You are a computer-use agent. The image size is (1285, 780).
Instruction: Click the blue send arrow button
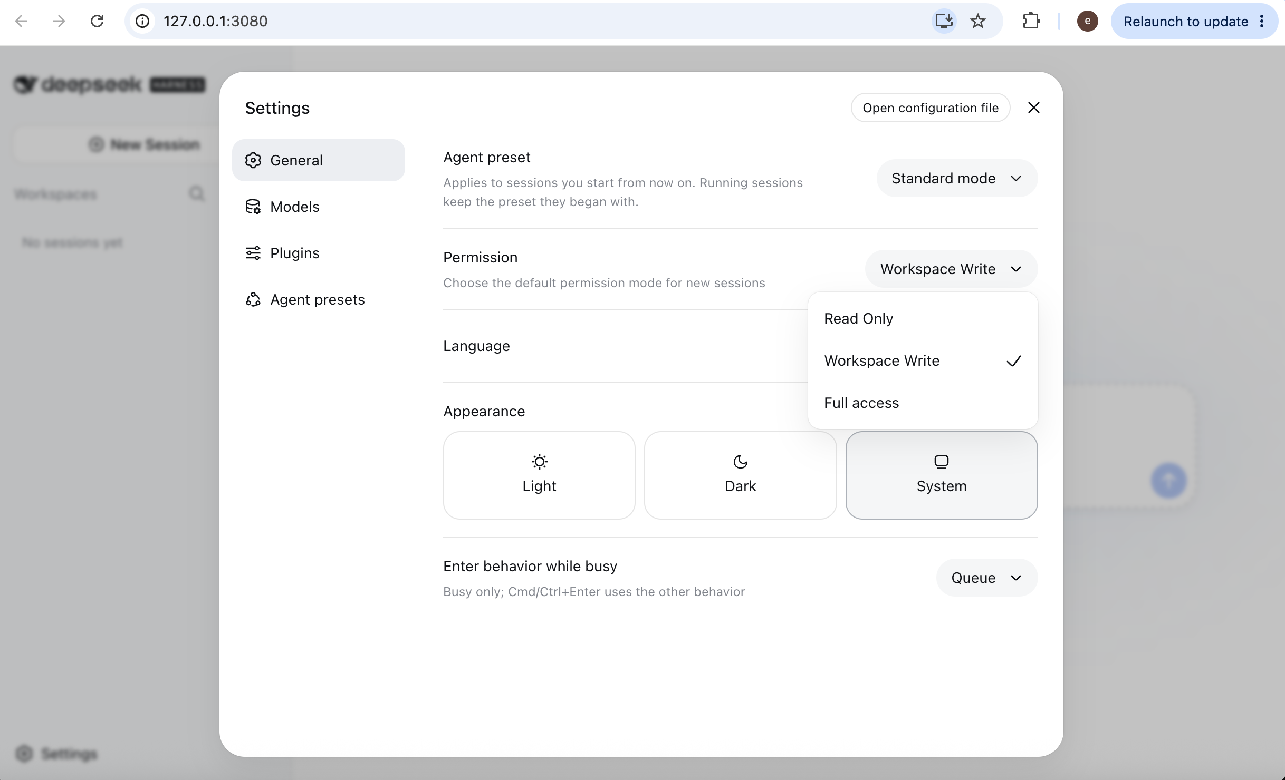click(1168, 481)
